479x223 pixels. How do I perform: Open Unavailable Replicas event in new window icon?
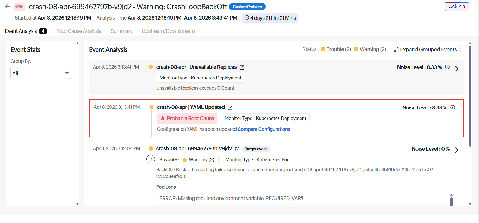point(242,67)
